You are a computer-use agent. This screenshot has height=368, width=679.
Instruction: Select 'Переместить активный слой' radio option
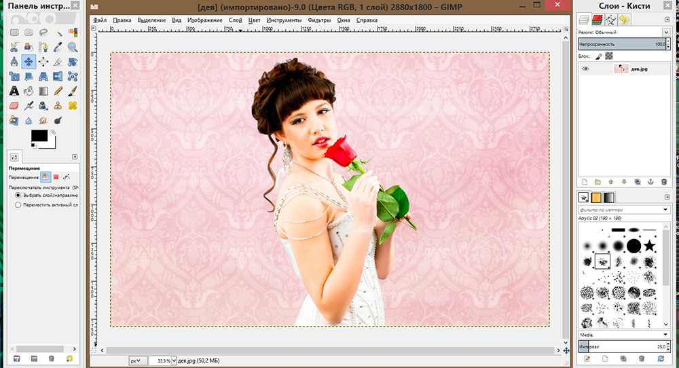tap(18, 204)
